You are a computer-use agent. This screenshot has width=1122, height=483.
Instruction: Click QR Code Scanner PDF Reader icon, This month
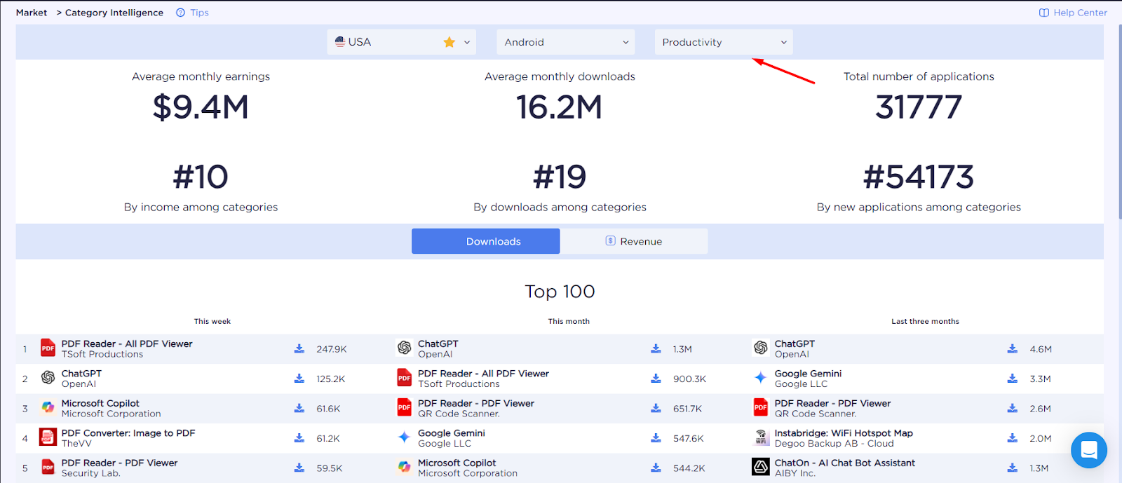(x=404, y=408)
